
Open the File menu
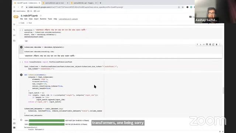point(21,19)
